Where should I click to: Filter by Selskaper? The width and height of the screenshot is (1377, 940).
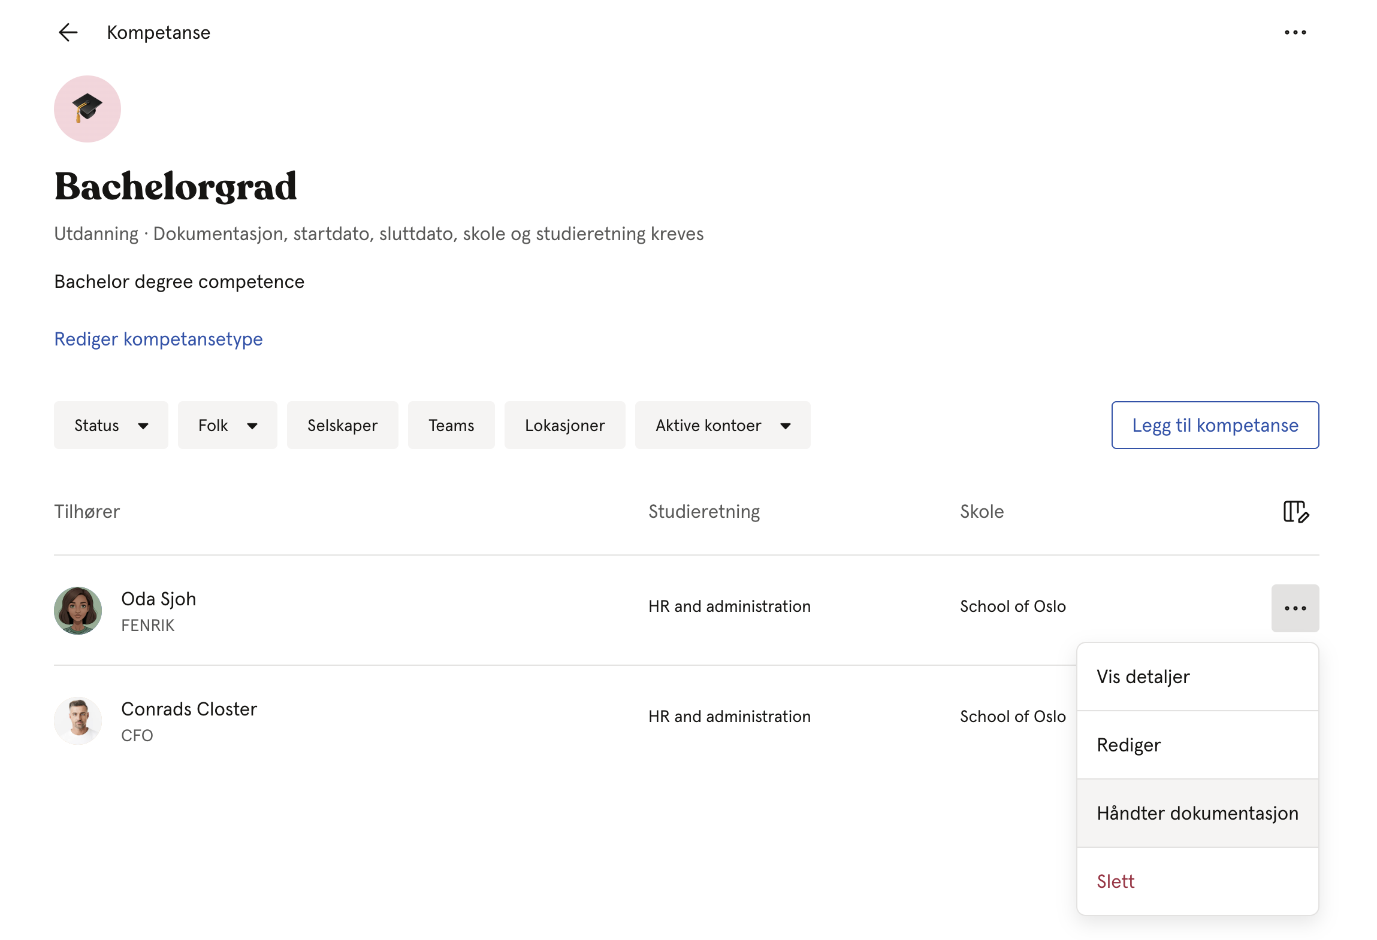coord(343,425)
